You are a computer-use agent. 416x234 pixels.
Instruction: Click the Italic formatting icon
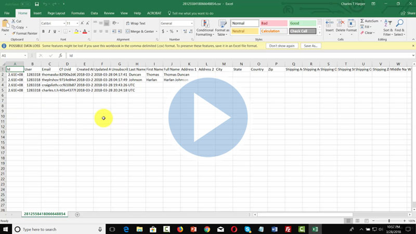[49, 31]
